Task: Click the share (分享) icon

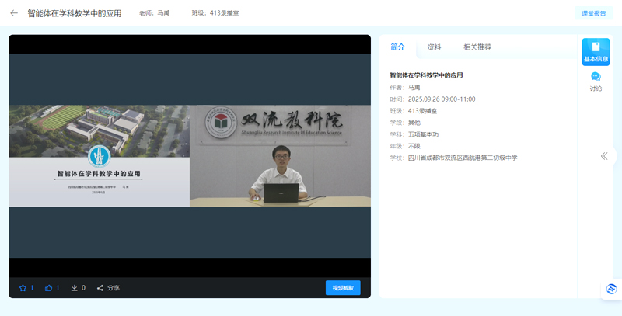Action: tap(100, 288)
